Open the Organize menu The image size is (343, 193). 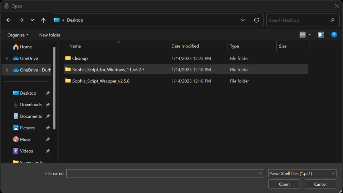click(x=18, y=35)
